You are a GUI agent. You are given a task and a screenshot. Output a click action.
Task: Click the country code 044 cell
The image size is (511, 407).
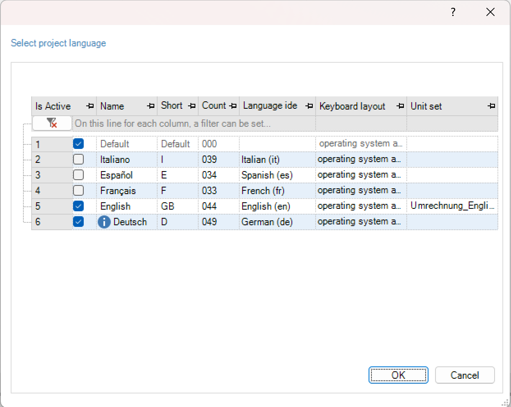click(x=219, y=206)
